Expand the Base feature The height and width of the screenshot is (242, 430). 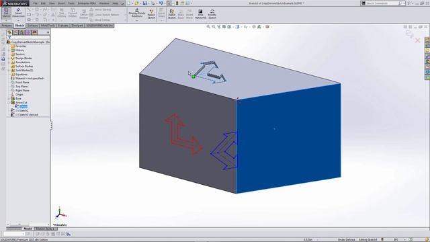[x=9, y=99]
